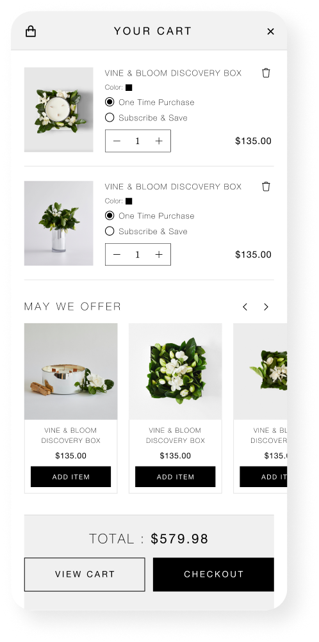Remove the second cart item with trash icon
Screen dimensions: 319x642
[266, 186]
